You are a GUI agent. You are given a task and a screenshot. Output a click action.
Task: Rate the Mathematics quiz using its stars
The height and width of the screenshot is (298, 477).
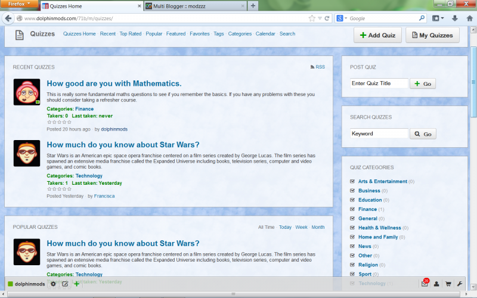pyautogui.click(x=59, y=122)
